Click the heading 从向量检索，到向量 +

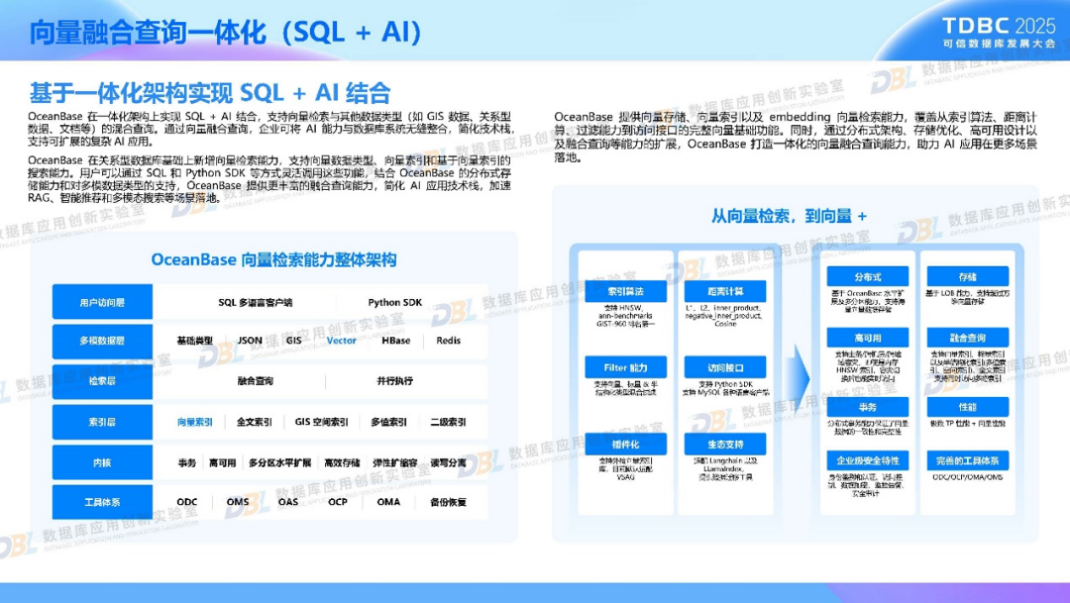[789, 216]
